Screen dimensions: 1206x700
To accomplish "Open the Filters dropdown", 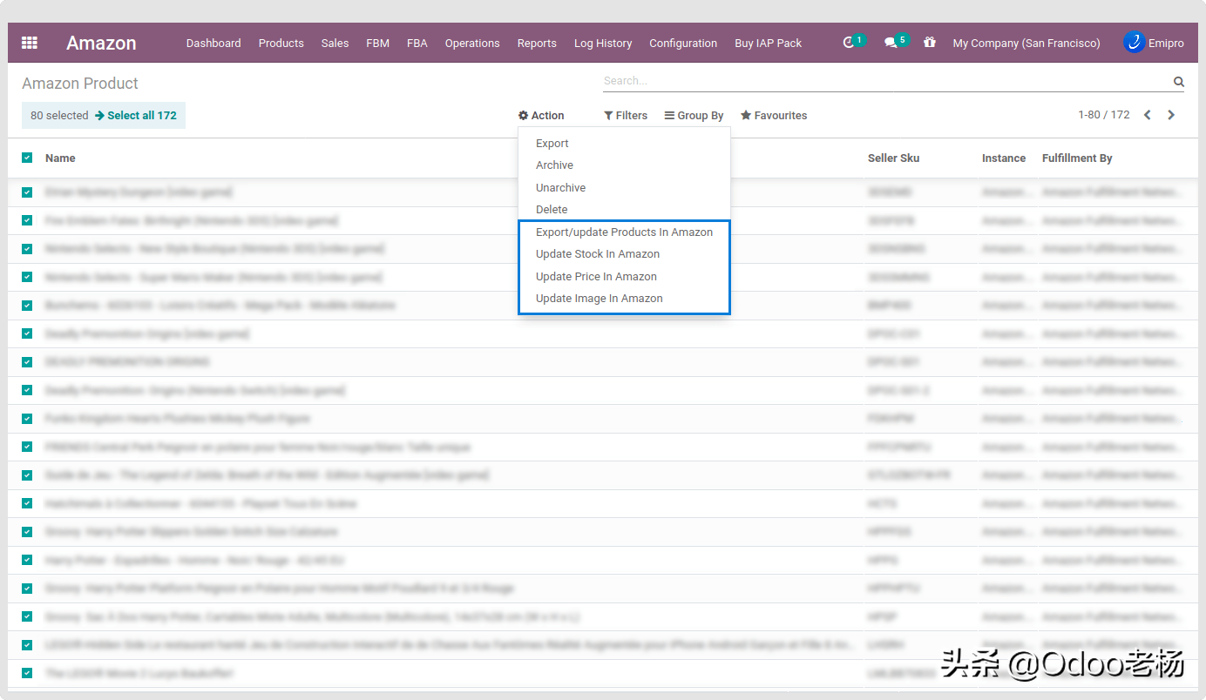I will coord(626,116).
